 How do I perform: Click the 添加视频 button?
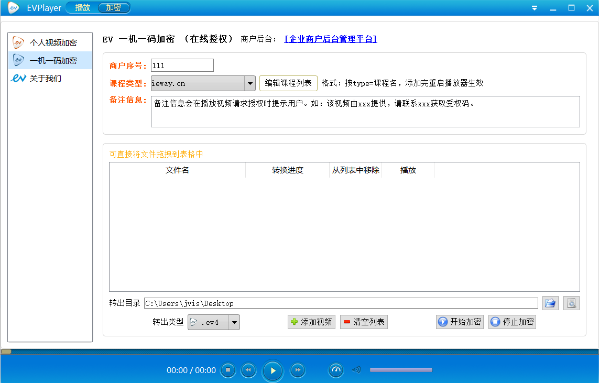311,322
